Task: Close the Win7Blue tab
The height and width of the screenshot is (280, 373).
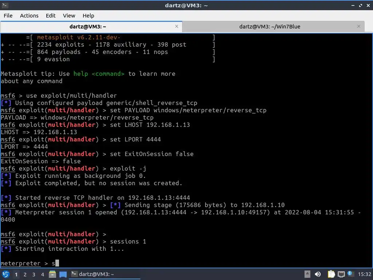Action: tap(359, 26)
